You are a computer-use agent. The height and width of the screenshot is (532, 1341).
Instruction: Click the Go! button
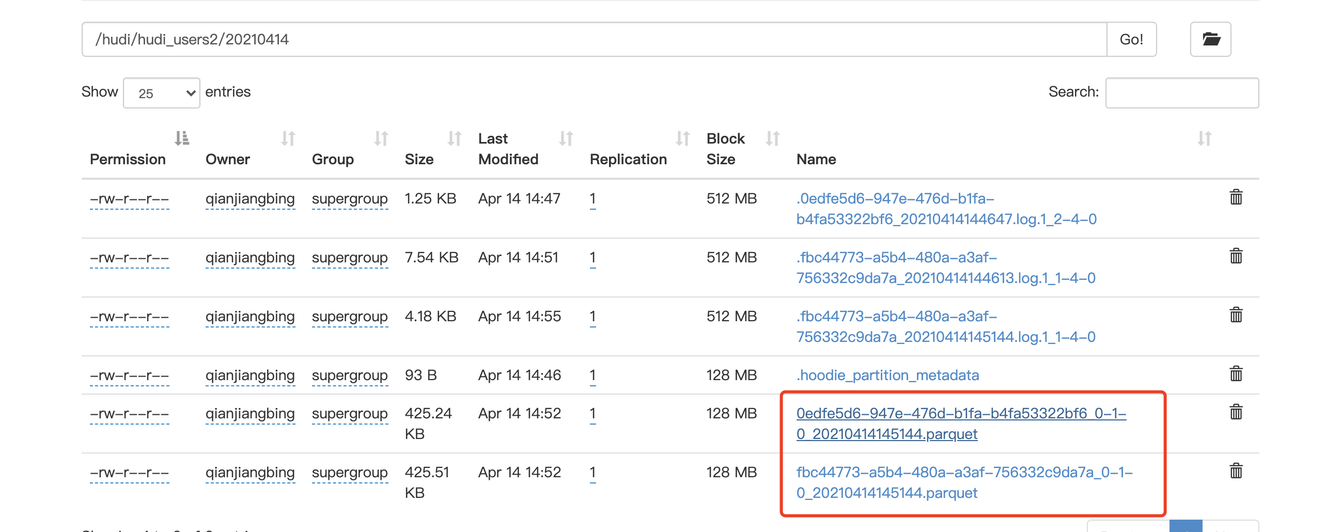point(1131,39)
